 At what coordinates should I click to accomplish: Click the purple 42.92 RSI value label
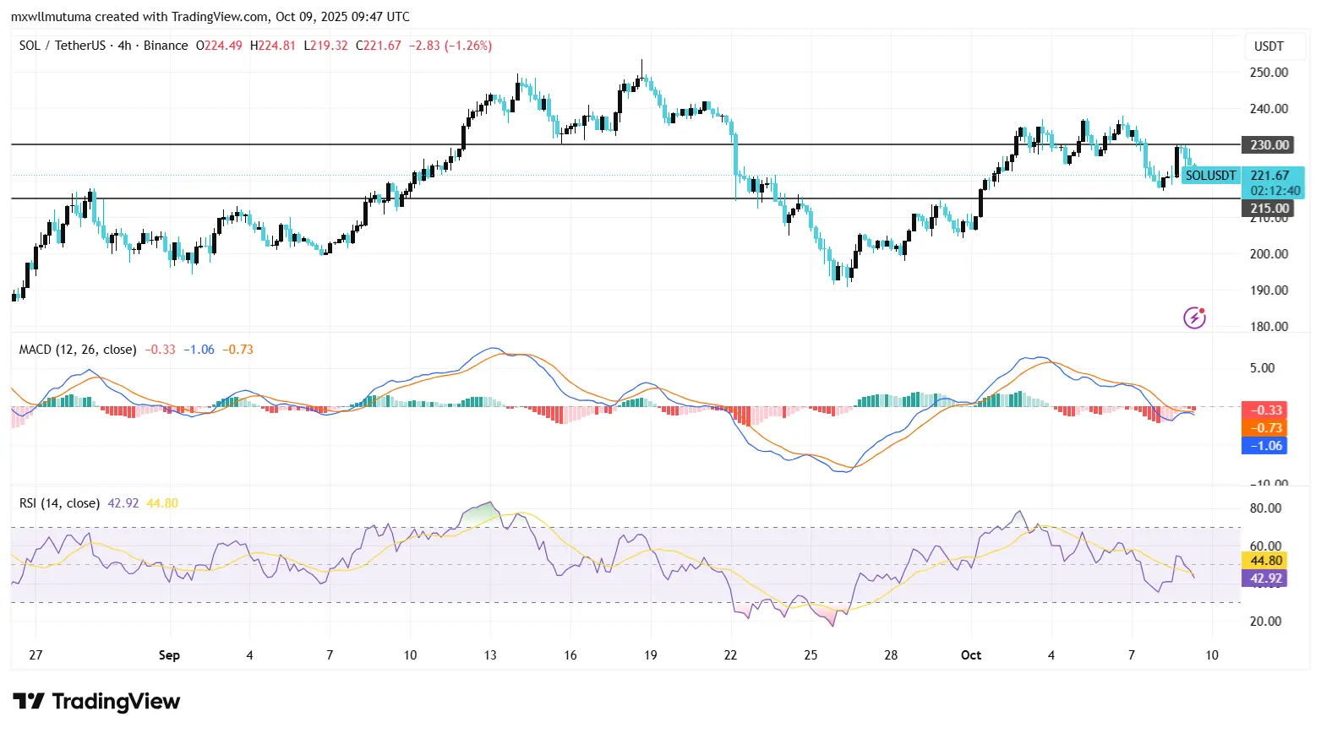[1264, 578]
